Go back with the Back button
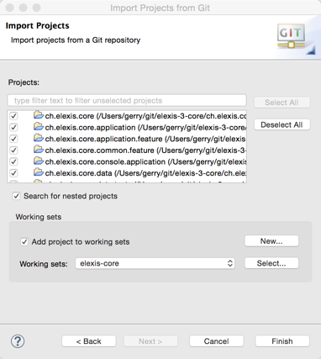Screen dimensions: 321x359 pyautogui.click(x=89, y=341)
